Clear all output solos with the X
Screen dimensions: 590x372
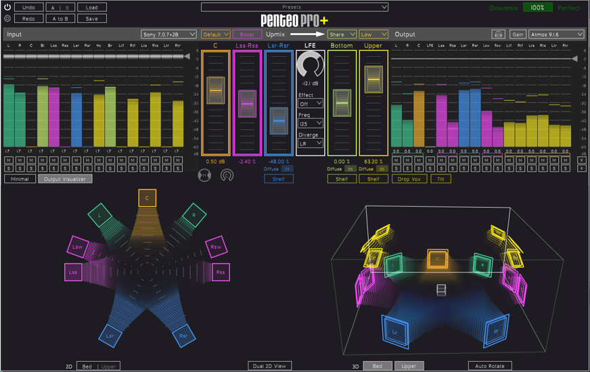581,168
